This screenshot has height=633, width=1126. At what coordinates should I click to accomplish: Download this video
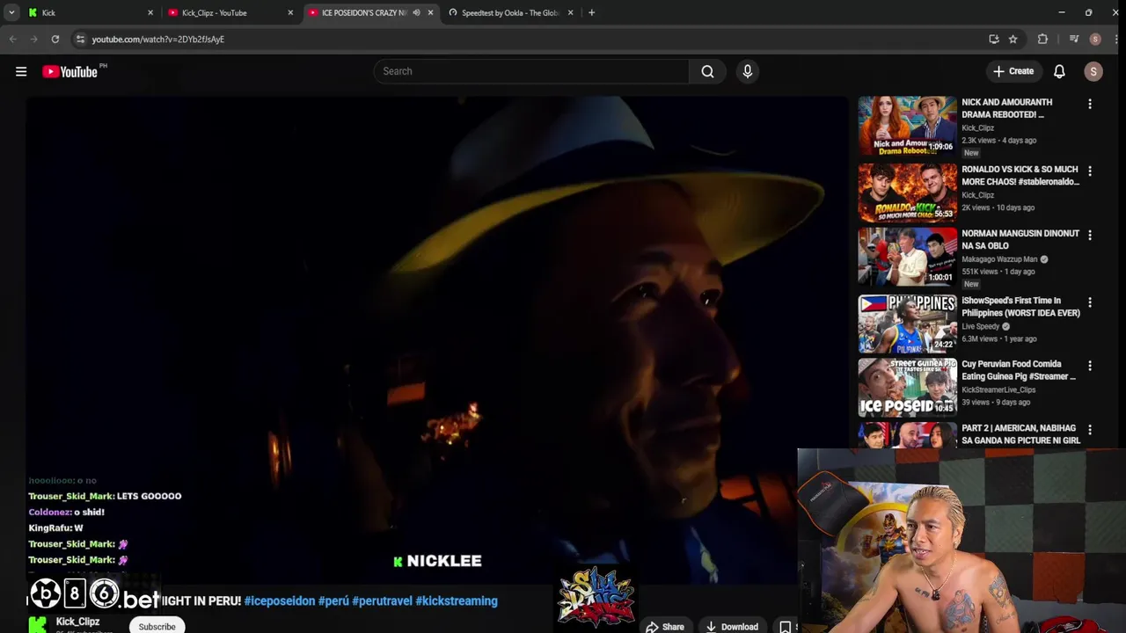coord(732,627)
